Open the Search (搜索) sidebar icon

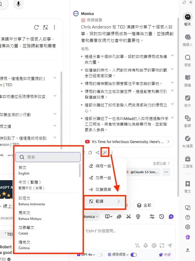tap(187, 61)
